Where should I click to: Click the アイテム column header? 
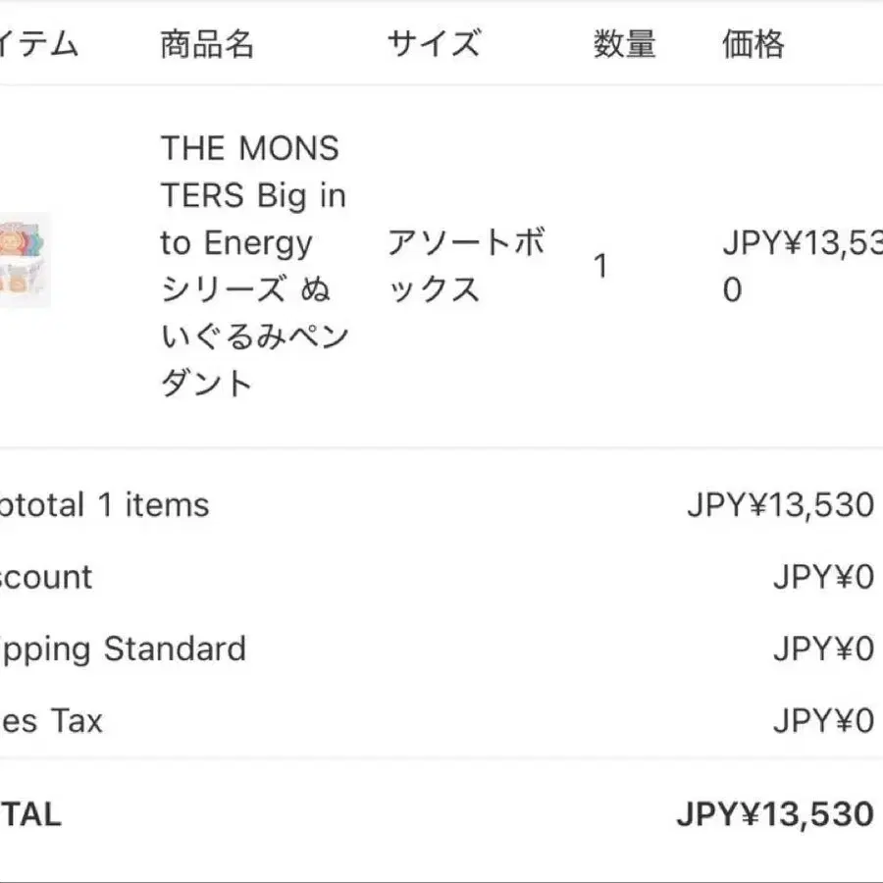38,44
